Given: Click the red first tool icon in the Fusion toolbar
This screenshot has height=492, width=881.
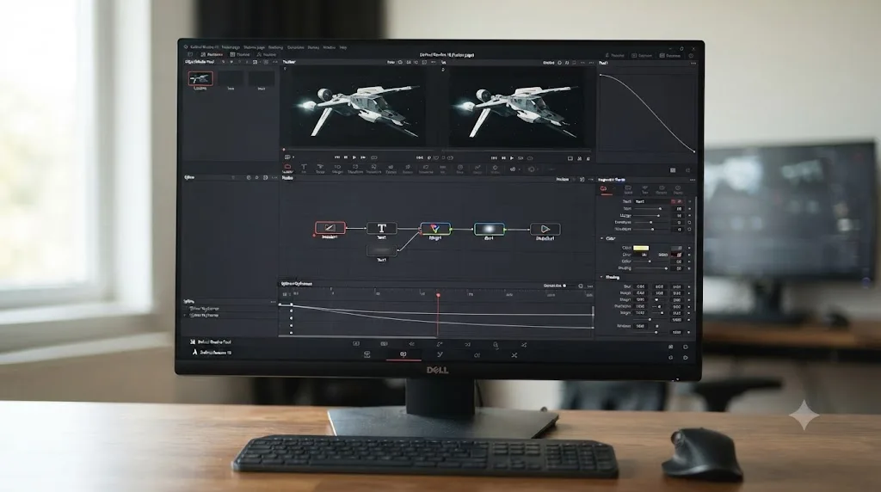Looking at the screenshot, I should (287, 168).
